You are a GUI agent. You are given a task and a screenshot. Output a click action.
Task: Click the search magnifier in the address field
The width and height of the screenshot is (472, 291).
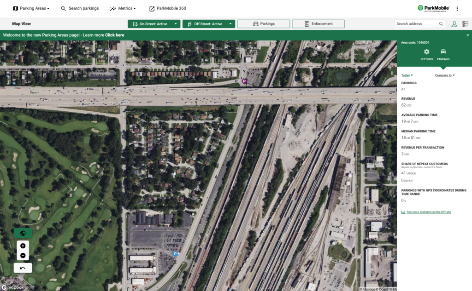pyautogui.click(x=441, y=23)
